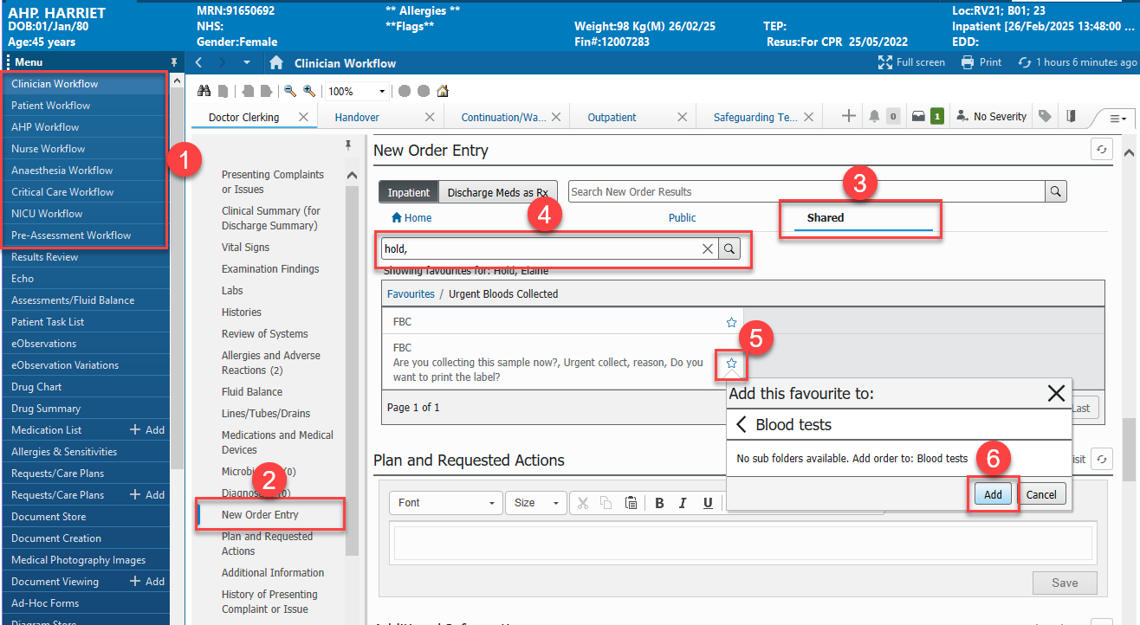1140x625 pixels.
Task: Click the search magnifier for New Order Results
Action: 1055,191
